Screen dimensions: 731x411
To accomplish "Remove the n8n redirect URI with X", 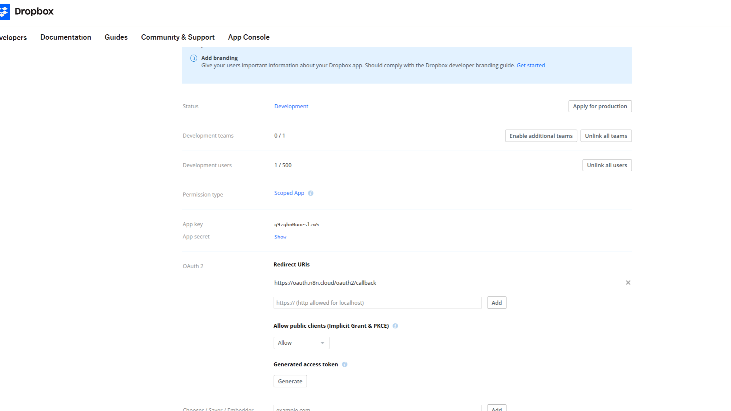I will click(628, 283).
